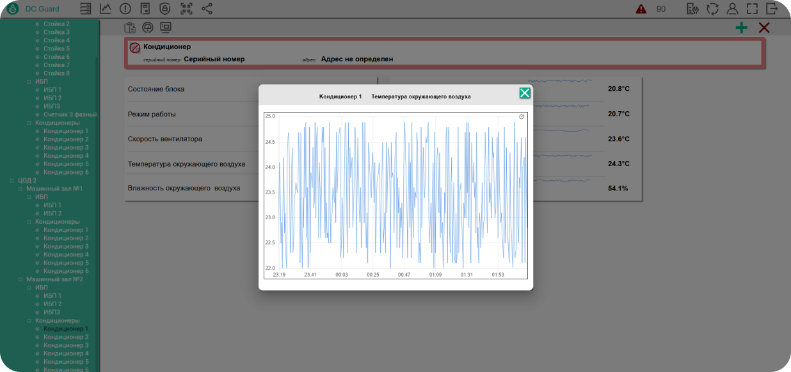
Task: Click the logout exit icon
Action: click(772, 9)
